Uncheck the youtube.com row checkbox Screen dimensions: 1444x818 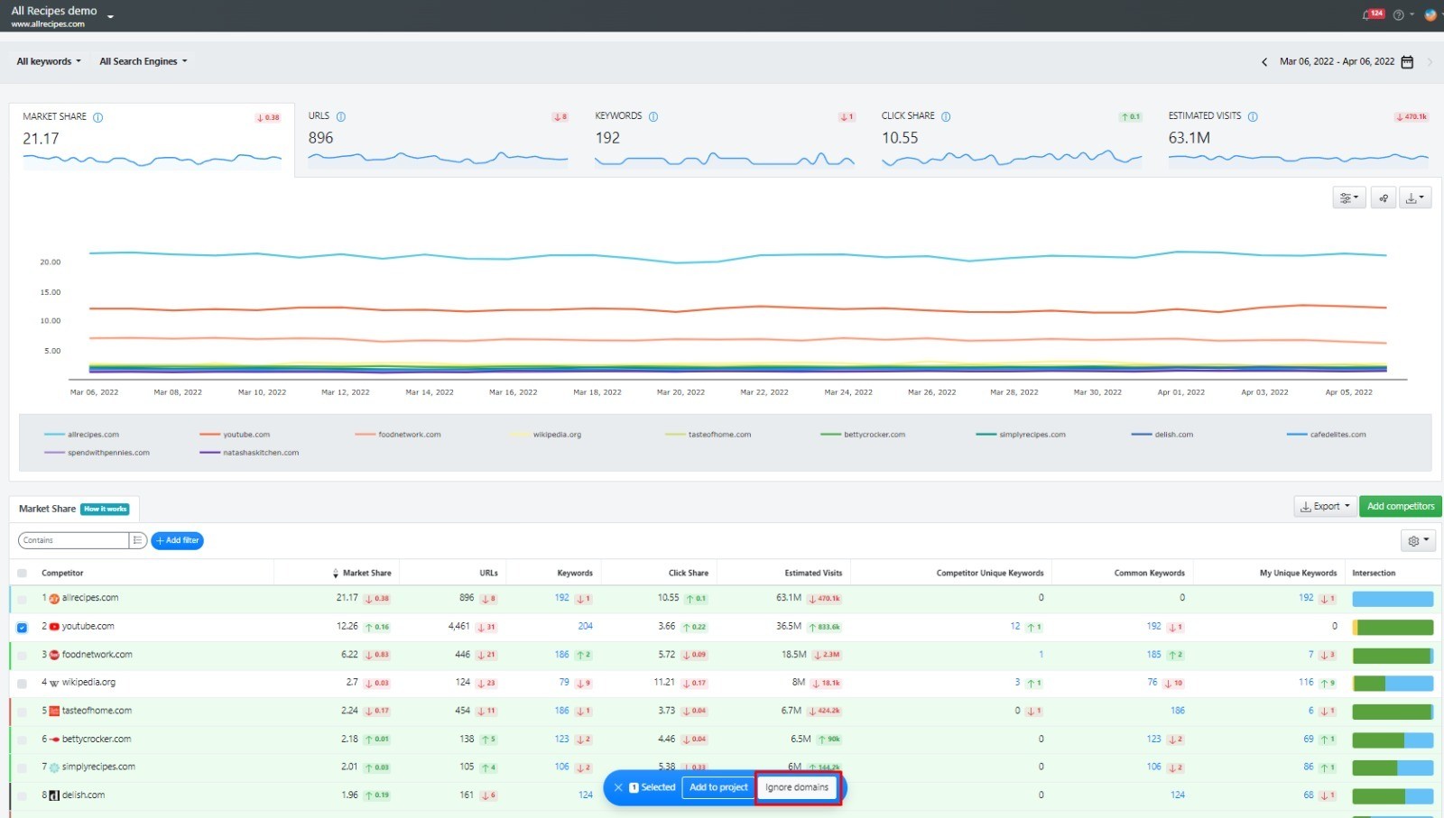22,627
